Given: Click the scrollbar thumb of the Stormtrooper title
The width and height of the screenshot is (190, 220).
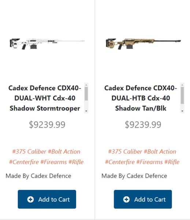Looking at the screenshot, I should tap(86, 94).
